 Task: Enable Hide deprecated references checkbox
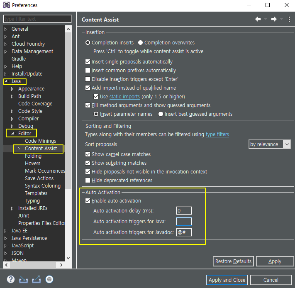coord(88,181)
